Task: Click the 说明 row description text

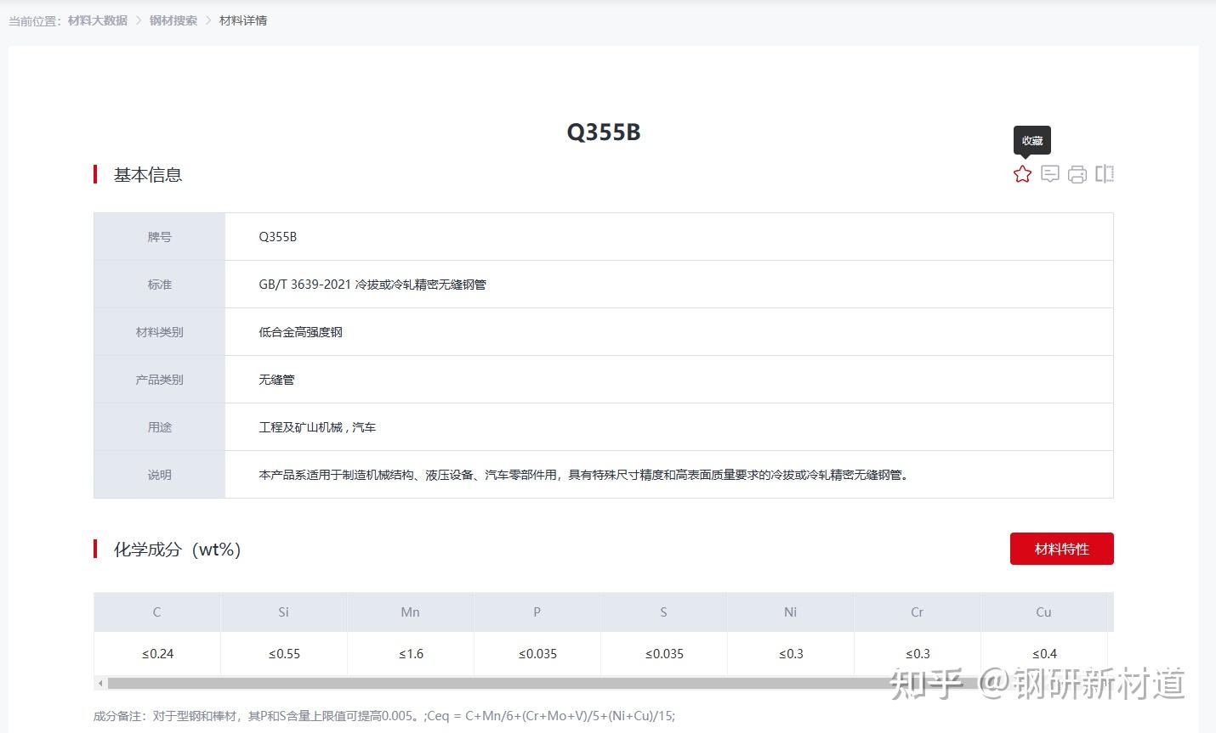Action: [584, 475]
